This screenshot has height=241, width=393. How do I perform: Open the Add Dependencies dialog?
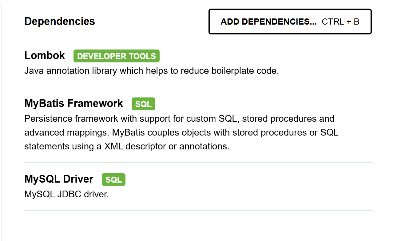[290, 22]
